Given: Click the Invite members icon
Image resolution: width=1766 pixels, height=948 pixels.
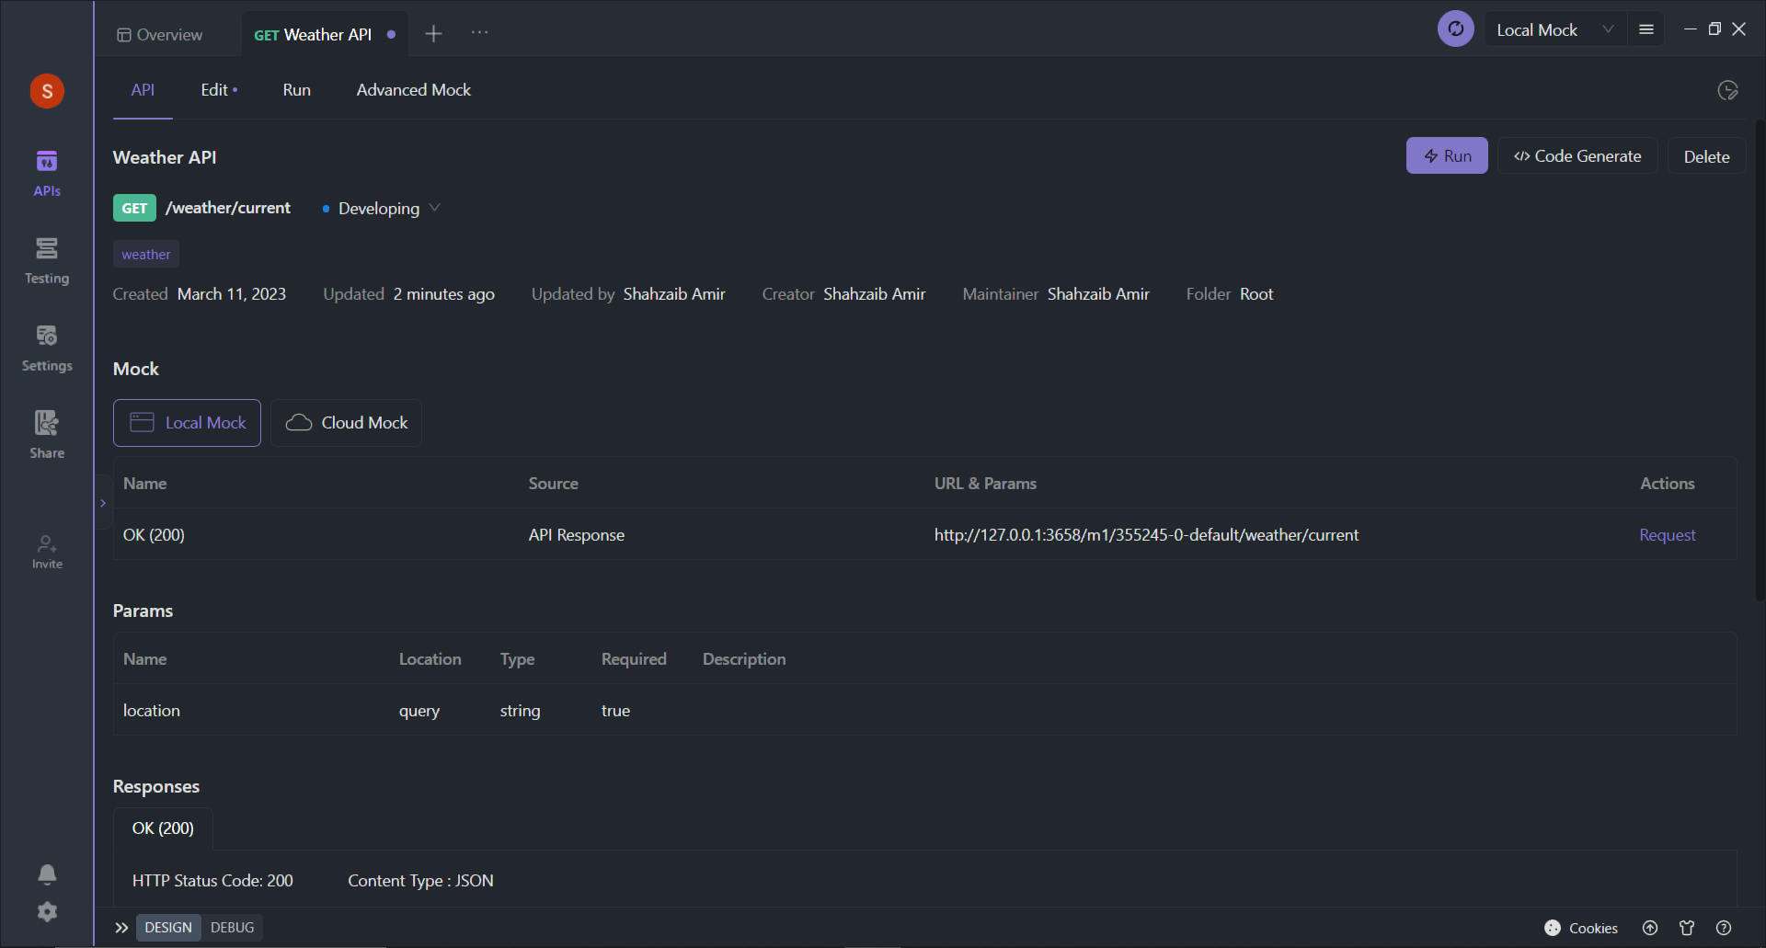Looking at the screenshot, I should (x=47, y=552).
